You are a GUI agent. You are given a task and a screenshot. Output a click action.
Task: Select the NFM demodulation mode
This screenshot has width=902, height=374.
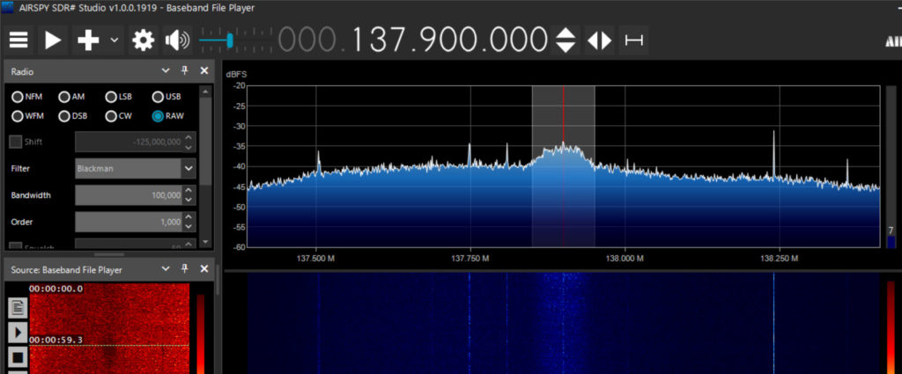[18, 97]
